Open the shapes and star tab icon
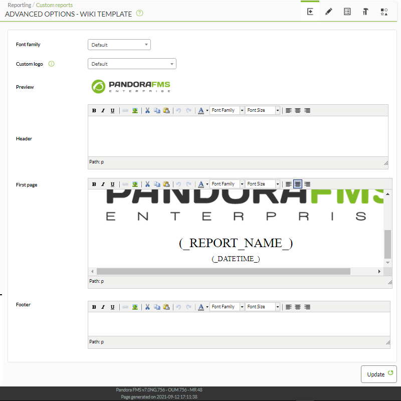 tap(384, 12)
